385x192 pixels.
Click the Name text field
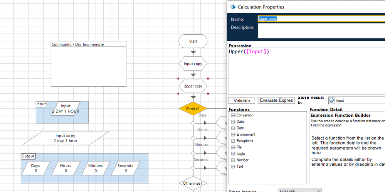click(x=320, y=19)
